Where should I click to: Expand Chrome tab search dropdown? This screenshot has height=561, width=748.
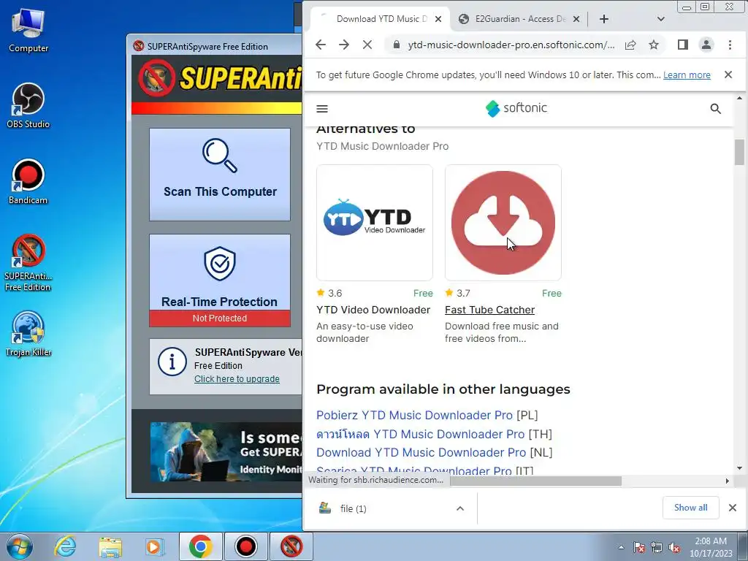pos(660,19)
